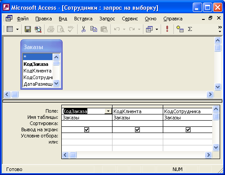
Task: Toggle Totals with the sigma icon
Action: tap(190, 29)
